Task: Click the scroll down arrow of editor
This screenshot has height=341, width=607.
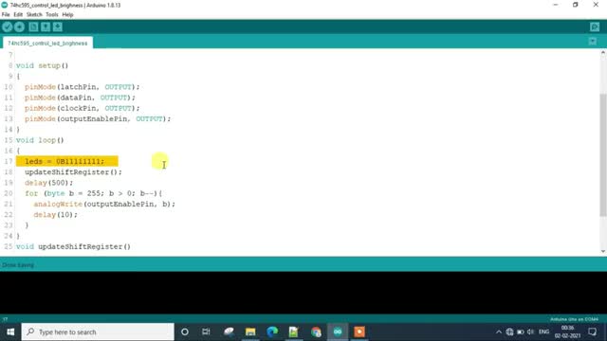Action: click(603, 251)
